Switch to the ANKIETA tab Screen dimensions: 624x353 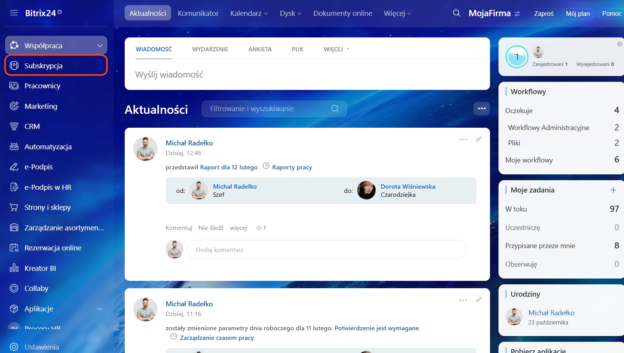260,49
